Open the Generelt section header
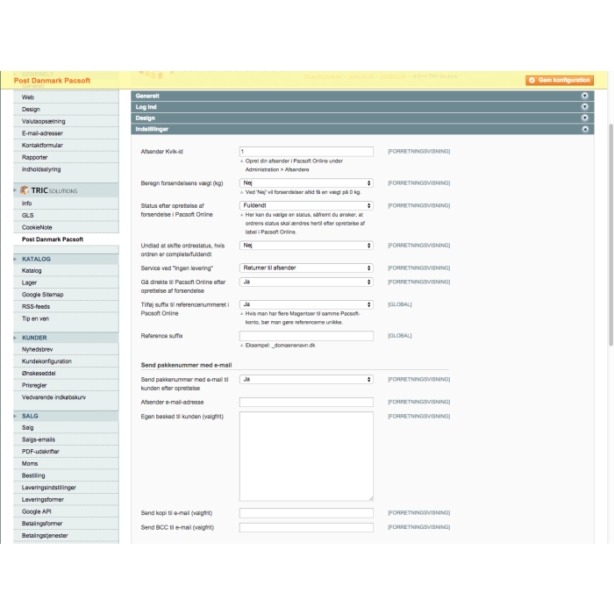The height and width of the screenshot is (614, 614). click(362, 96)
